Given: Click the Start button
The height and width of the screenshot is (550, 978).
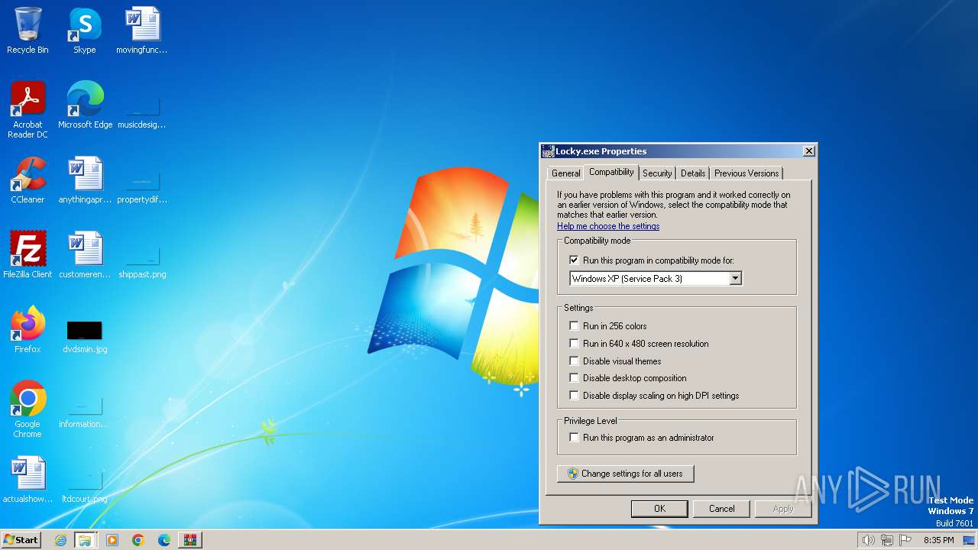Looking at the screenshot, I should (x=21, y=540).
